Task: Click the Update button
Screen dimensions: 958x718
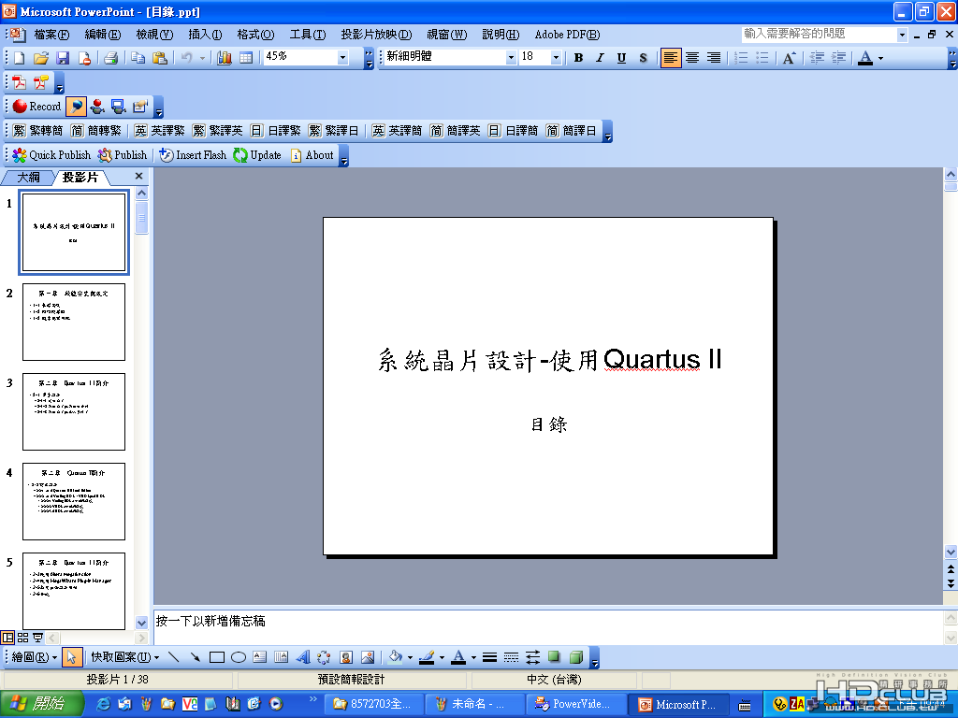Action: tap(257, 155)
